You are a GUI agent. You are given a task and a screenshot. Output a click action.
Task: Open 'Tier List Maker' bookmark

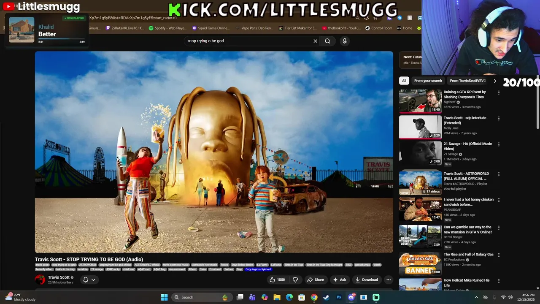(298, 28)
